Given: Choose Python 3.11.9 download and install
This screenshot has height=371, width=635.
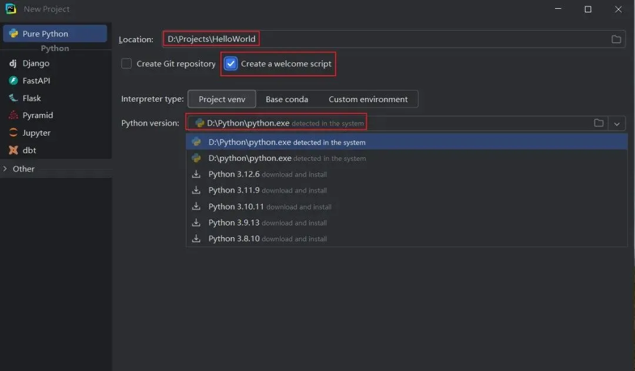Looking at the screenshot, I should 407,190.
